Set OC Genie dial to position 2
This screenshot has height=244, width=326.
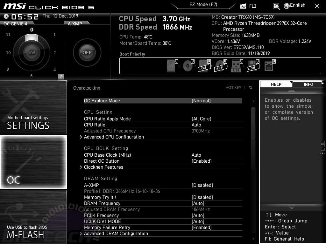pyautogui.click(x=54, y=52)
